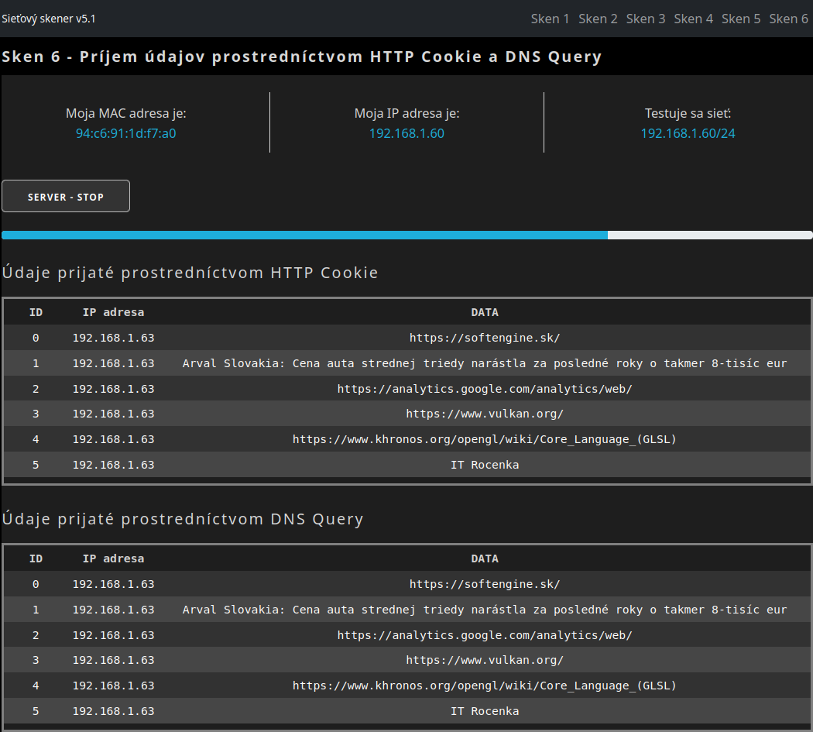This screenshot has height=732, width=813.
Task: Click the DATA header in HTTP Cookie table
Action: (x=485, y=312)
